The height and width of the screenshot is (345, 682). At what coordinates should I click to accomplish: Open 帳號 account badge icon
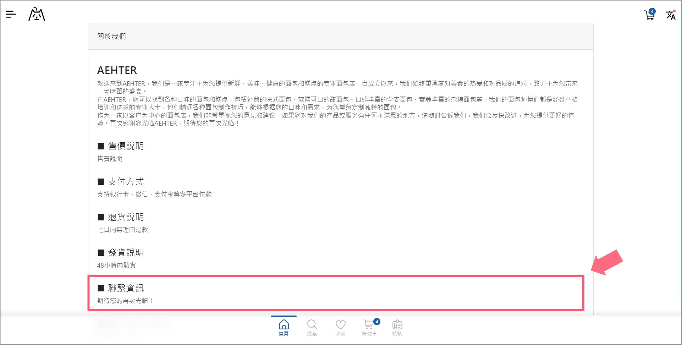point(397,327)
